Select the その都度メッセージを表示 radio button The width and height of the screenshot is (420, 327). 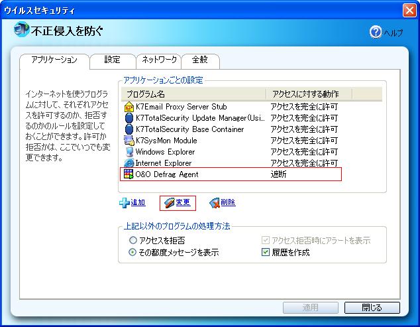132,252
